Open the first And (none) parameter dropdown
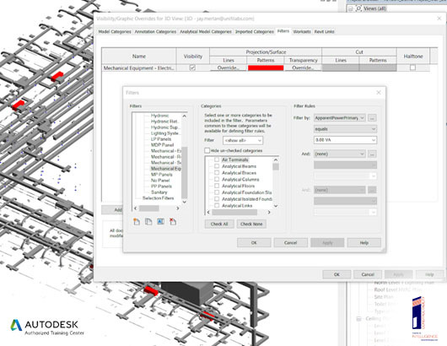This screenshot has width=447, height=346. point(340,154)
